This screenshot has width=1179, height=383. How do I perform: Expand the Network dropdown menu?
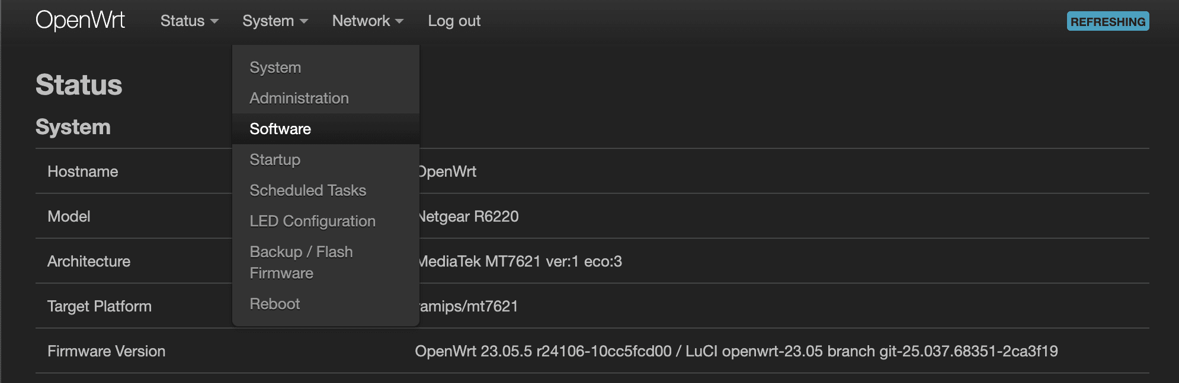point(367,21)
